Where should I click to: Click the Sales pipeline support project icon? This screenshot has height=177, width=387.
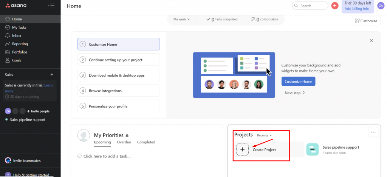point(313,149)
